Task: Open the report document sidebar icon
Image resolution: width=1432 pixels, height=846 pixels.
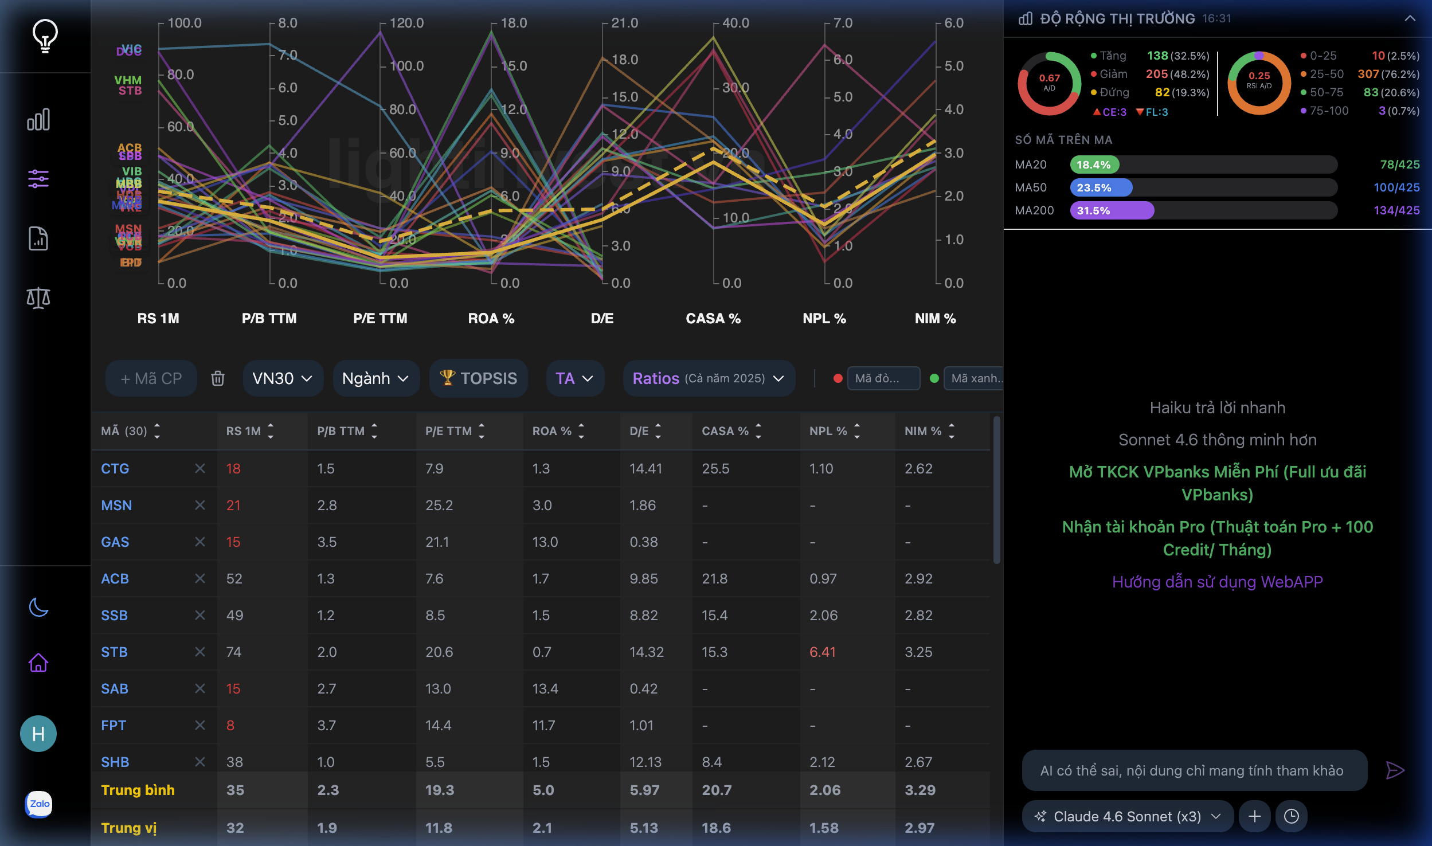Action: pyautogui.click(x=38, y=238)
